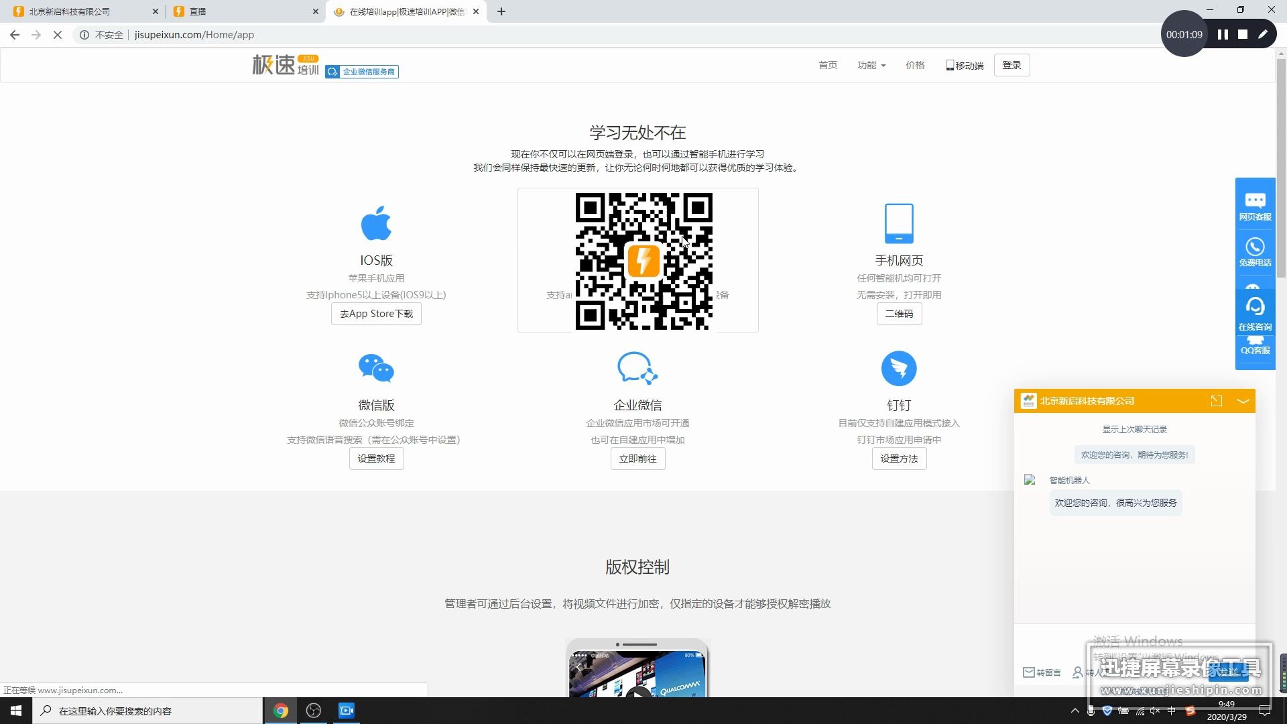Viewport: 1287px width, 724px height.
Task: Collapse the chat window with chevron
Action: pyautogui.click(x=1243, y=401)
